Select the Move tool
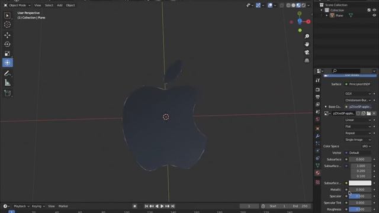The image size is (379, 213). pyautogui.click(x=7, y=35)
